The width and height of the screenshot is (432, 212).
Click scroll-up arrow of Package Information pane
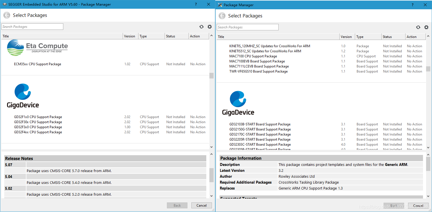[428, 155]
